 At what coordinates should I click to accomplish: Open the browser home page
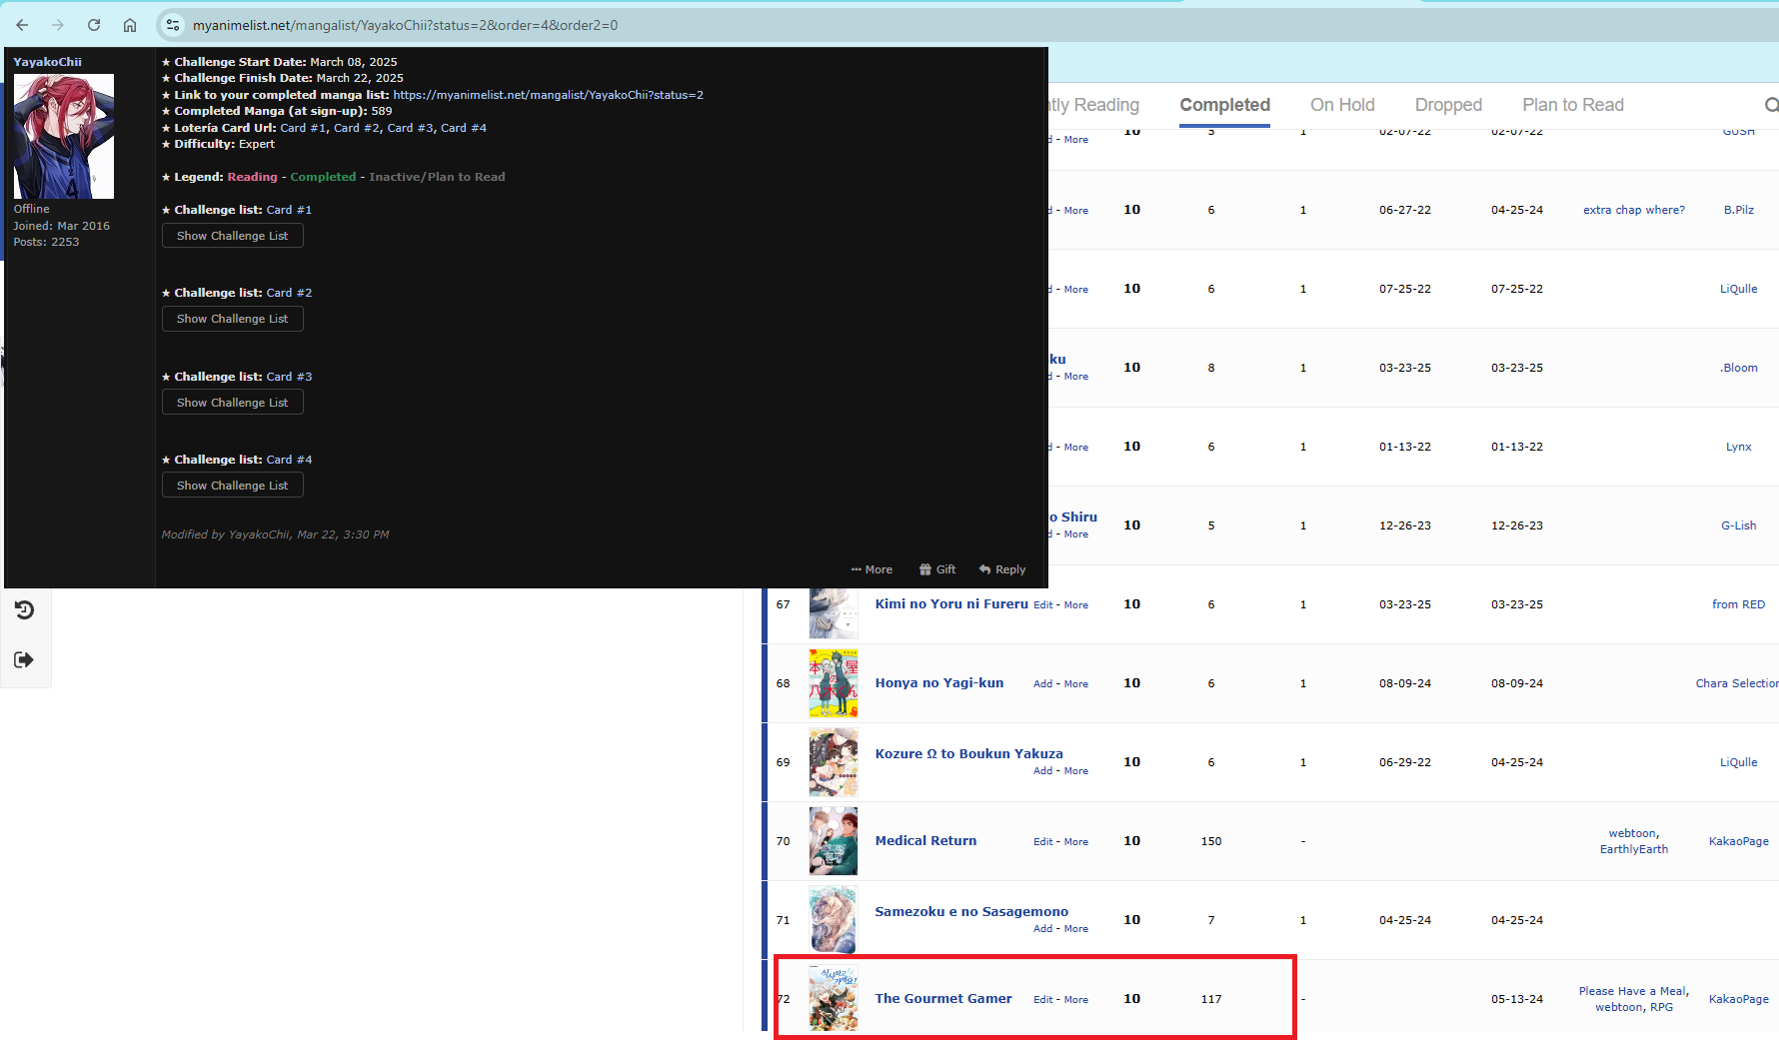[130, 25]
